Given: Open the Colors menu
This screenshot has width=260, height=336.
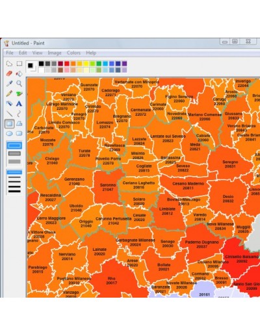Looking at the screenshot, I should tap(73, 53).
